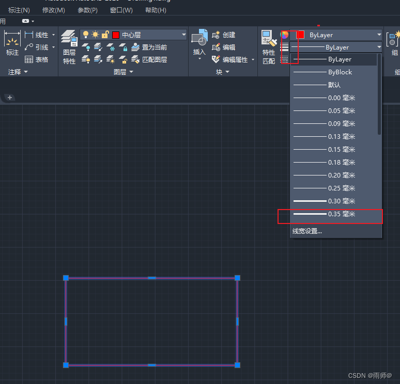
Task: Click the 置为当前 make-current layer button
Action: (x=149, y=47)
